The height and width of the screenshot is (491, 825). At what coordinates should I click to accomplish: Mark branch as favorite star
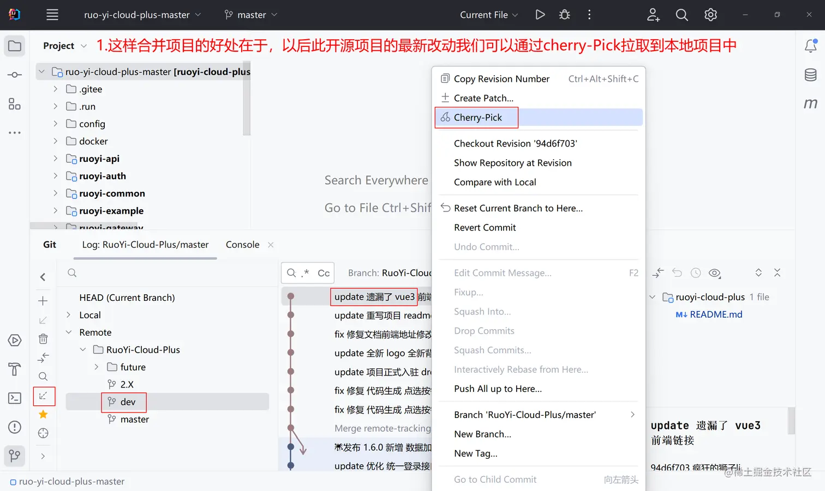(x=43, y=415)
